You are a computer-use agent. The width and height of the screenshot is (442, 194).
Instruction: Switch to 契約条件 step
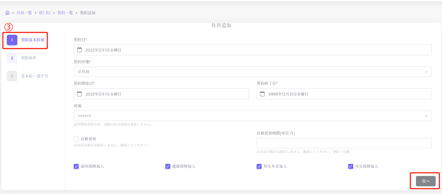coord(29,58)
